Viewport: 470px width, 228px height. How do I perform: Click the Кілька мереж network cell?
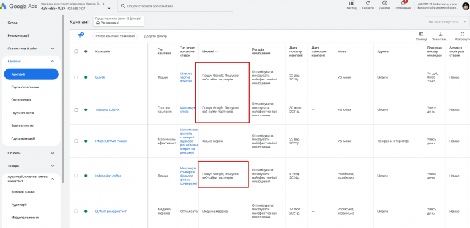pyautogui.click(x=212, y=141)
